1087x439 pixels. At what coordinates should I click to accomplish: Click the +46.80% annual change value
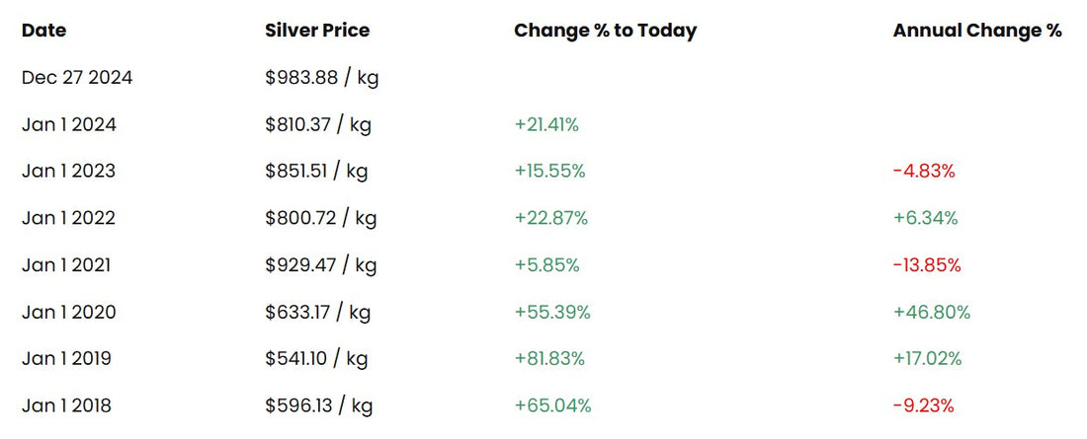(x=932, y=312)
